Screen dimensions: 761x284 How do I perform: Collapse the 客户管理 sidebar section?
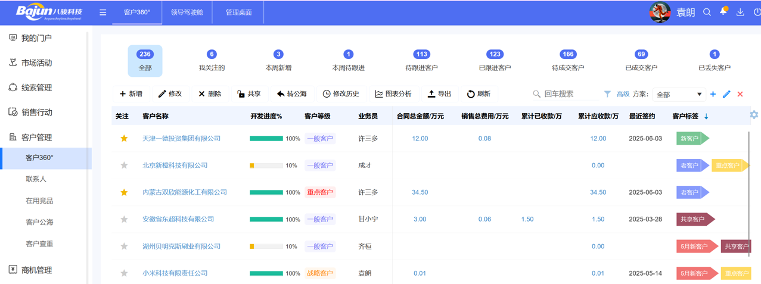point(37,138)
